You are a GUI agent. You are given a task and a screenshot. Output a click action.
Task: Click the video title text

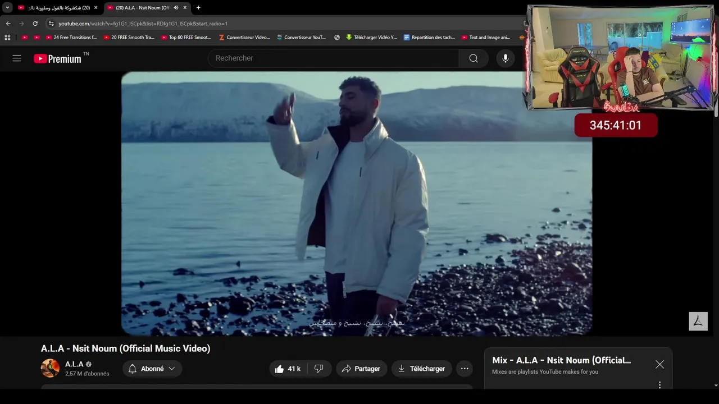126,348
